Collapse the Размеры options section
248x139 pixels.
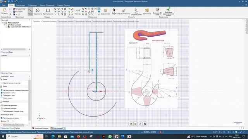(x=14, y=102)
